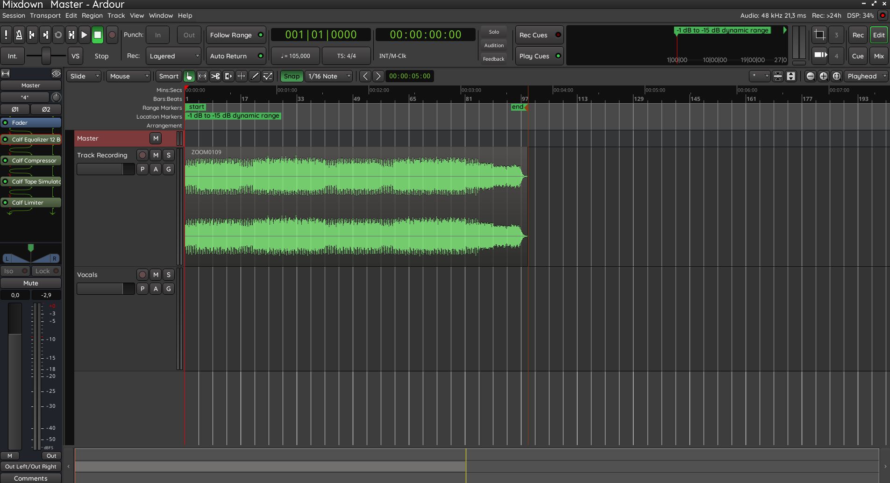Click the Out Left/Out Right output button
Screen dimensions: 890x483
31,467
